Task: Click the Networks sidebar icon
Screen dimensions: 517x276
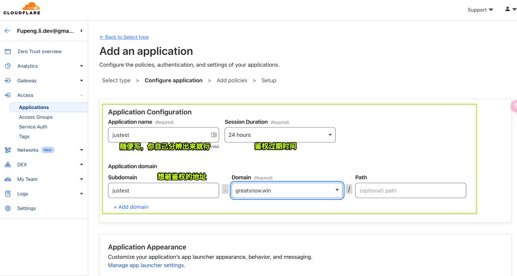Action: (x=8, y=150)
